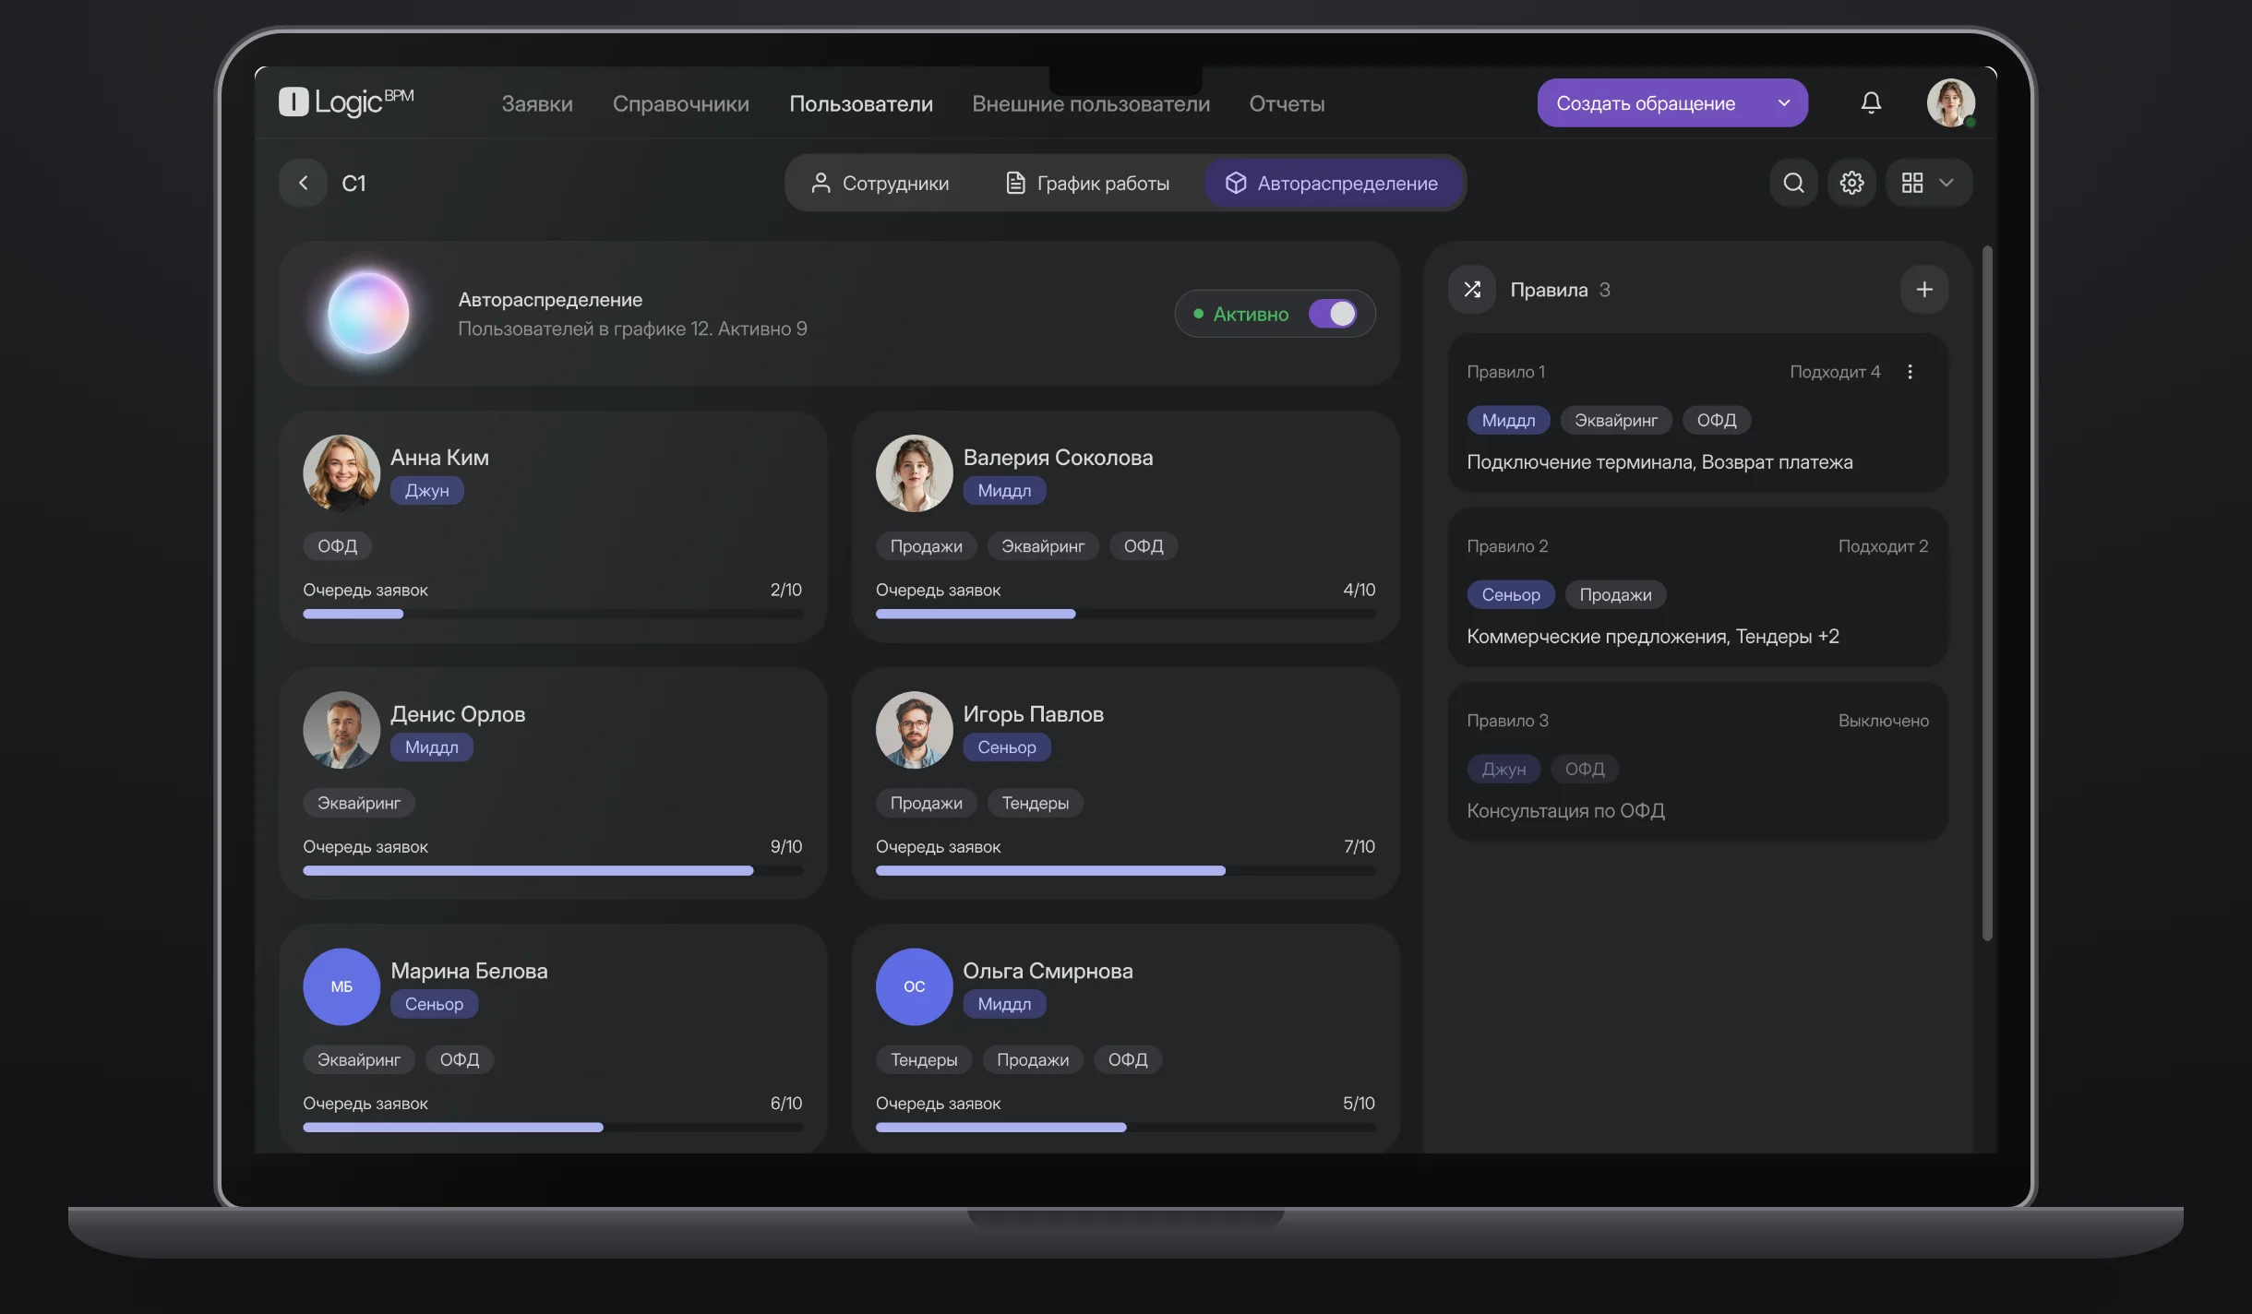The width and height of the screenshot is (2252, 1314).
Task: Click the shuffle icon beside Правила
Action: coord(1472,290)
